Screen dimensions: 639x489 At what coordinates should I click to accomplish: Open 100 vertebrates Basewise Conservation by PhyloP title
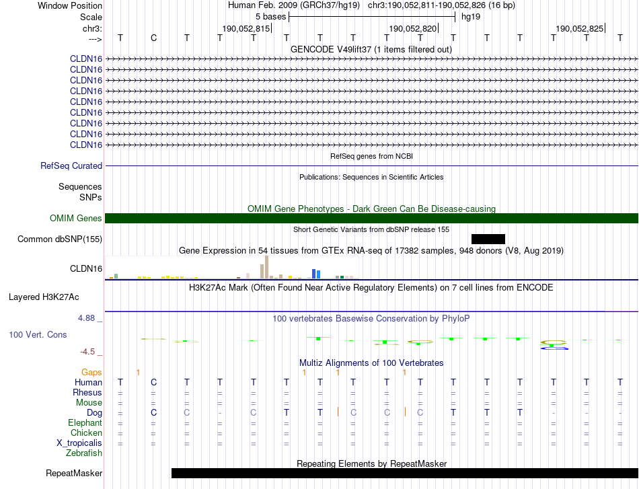pos(371,319)
